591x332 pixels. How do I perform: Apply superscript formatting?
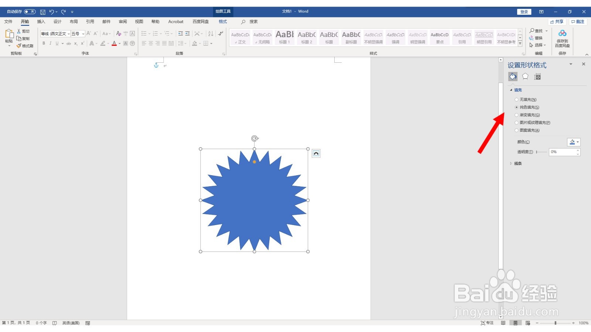tap(82, 44)
